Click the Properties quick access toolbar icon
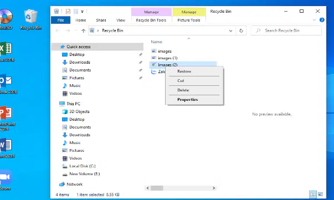 tap(68, 11)
